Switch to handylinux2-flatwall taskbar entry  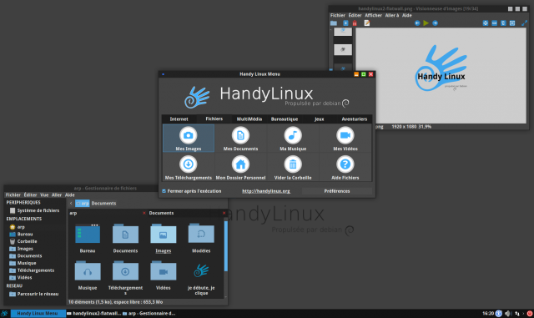pos(93,314)
